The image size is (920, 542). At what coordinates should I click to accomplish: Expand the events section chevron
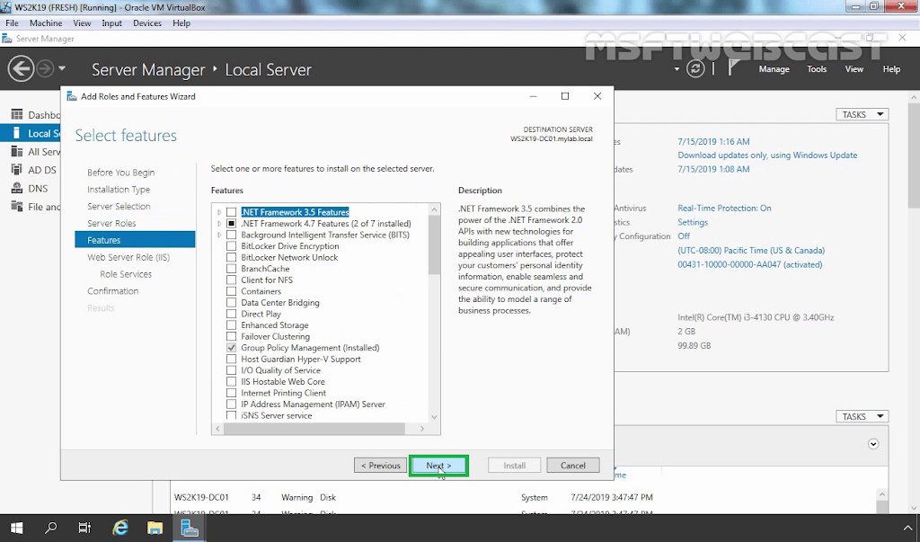[873, 444]
